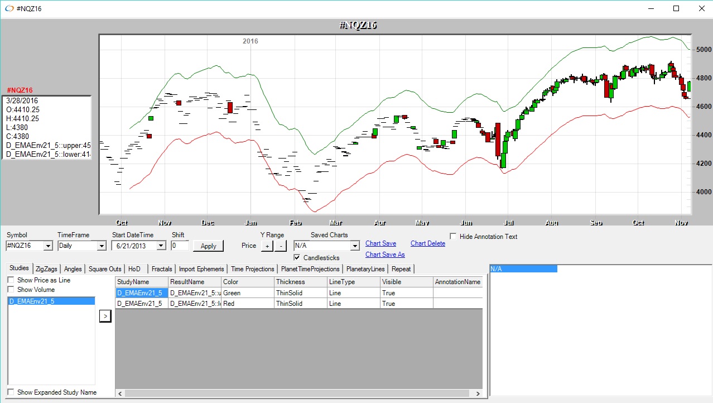Click the Price plus button in Y Range
The width and height of the screenshot is (713, 403).
(267, 246)
